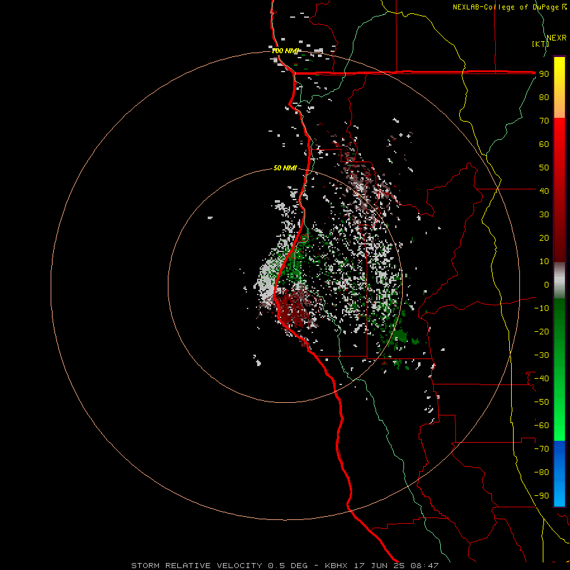Click the 17 JUN 25 date text
Image resolution: width=570 pixels, height=570 pixels.
(379, 566)
